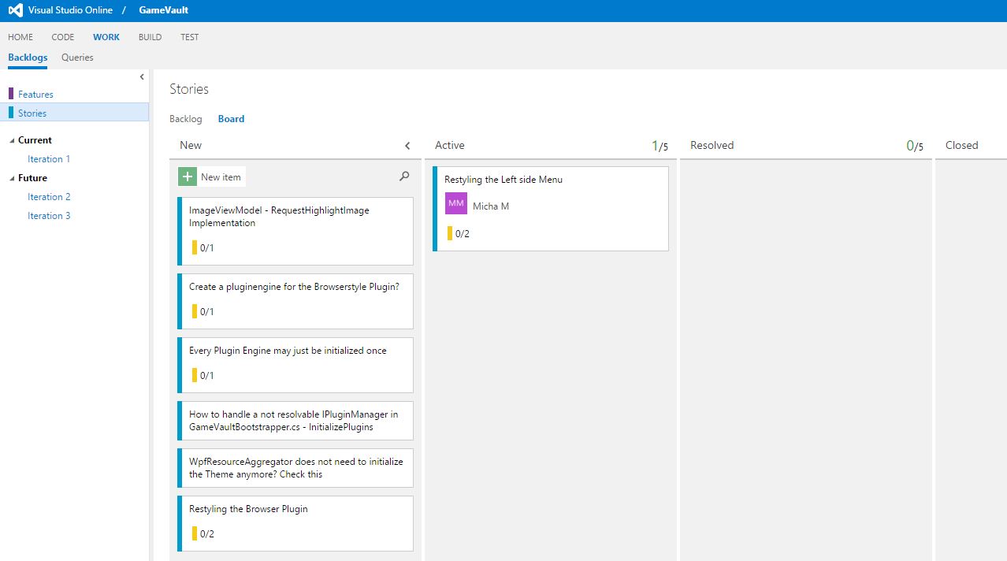Viewport: 1007px width, 561px height.
Task: Open the Iteration 1 link
Action: [49, 159]
